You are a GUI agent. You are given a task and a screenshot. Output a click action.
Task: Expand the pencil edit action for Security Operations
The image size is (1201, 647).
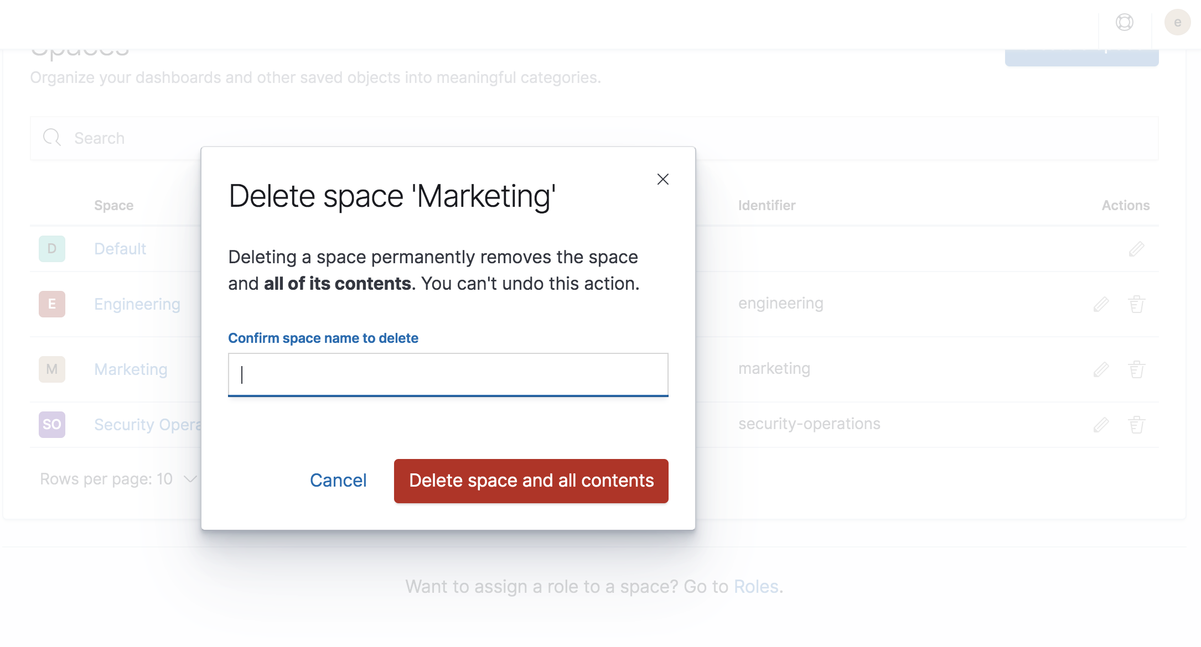(1101, 424)
